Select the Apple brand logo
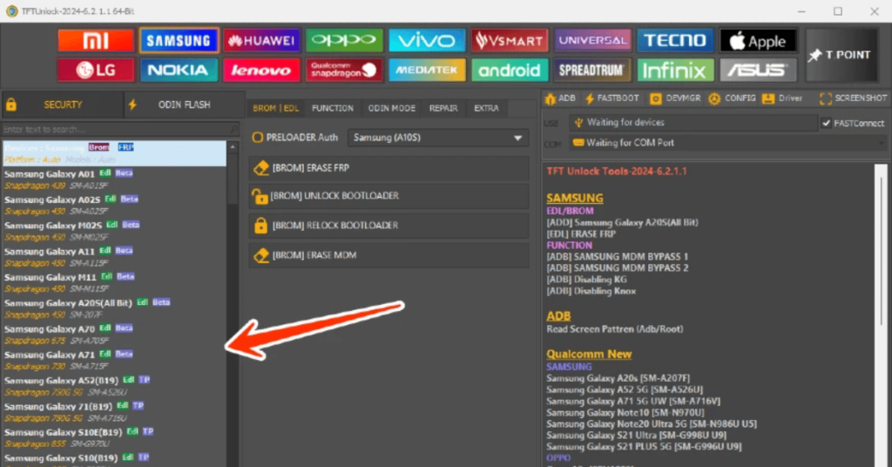This screenshot has height=467, width=892. pyautogui.click(x=758, y=40)
